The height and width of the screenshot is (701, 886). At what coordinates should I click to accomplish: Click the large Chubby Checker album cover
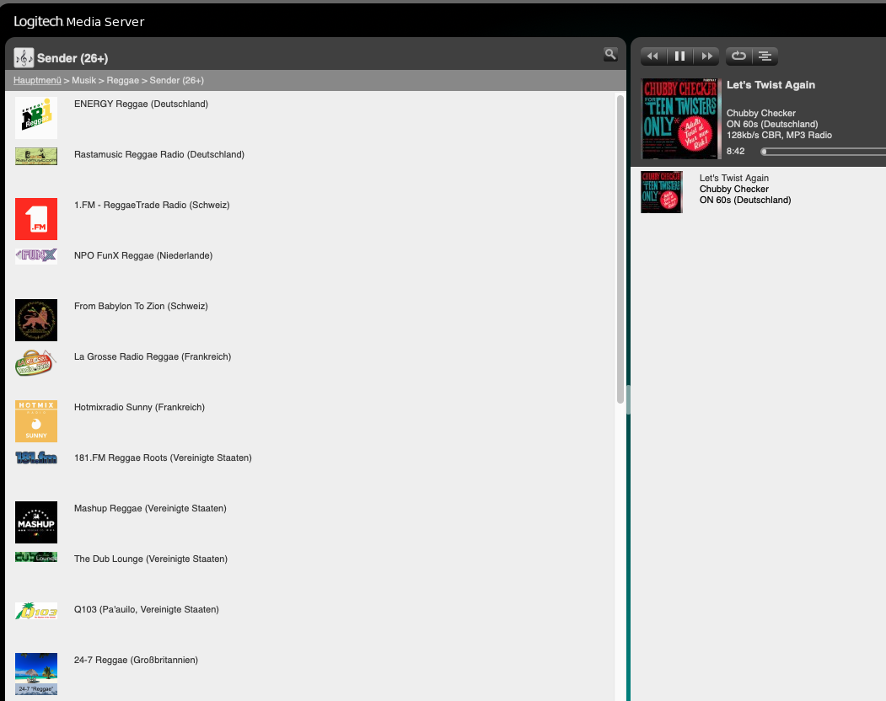(x=681, y=119)
